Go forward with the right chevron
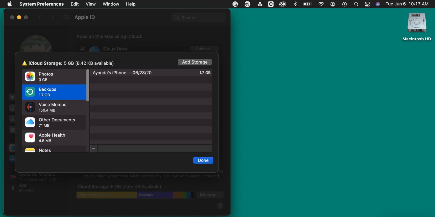435x217 pixels. tap(53, 17)
